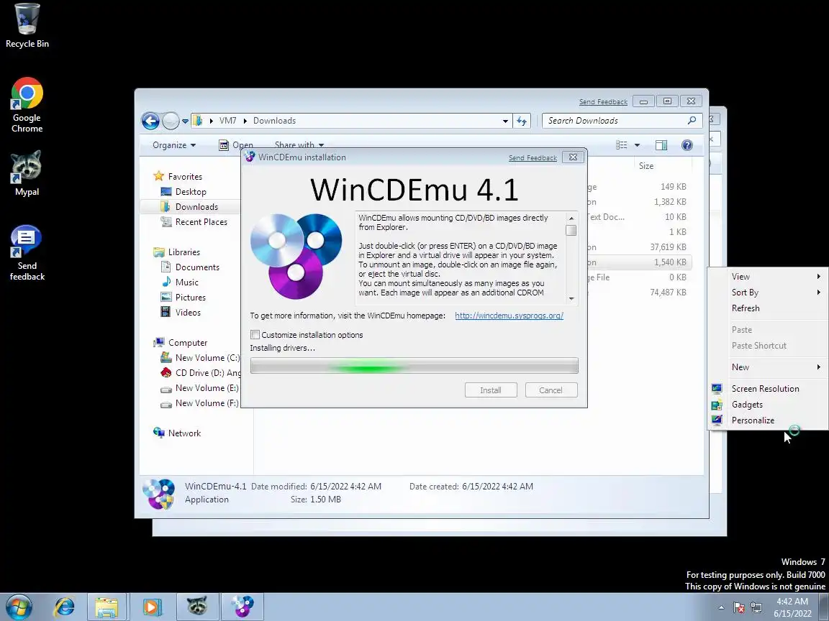Viewport: 829px width, 621px height.
Task: Open Recent Places in Favorites
Action: pyautogui.click(x=201, y=222)
